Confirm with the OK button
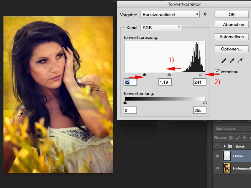 [x=232, y=14]
